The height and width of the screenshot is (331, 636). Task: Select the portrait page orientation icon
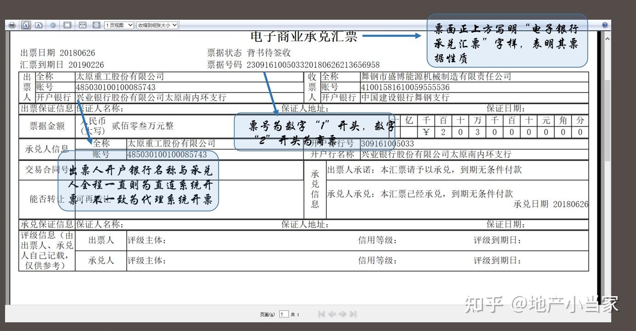pos(26,25)
